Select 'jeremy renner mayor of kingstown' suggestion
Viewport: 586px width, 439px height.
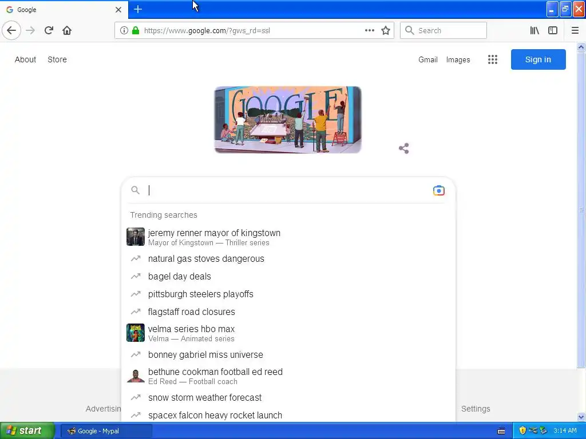(x=288, y=237)
